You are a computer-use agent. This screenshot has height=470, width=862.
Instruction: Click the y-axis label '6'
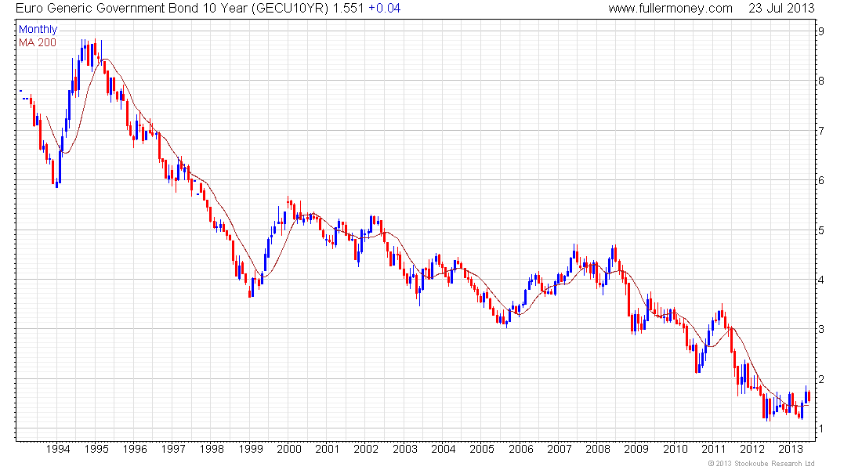[x=820, y=180]
